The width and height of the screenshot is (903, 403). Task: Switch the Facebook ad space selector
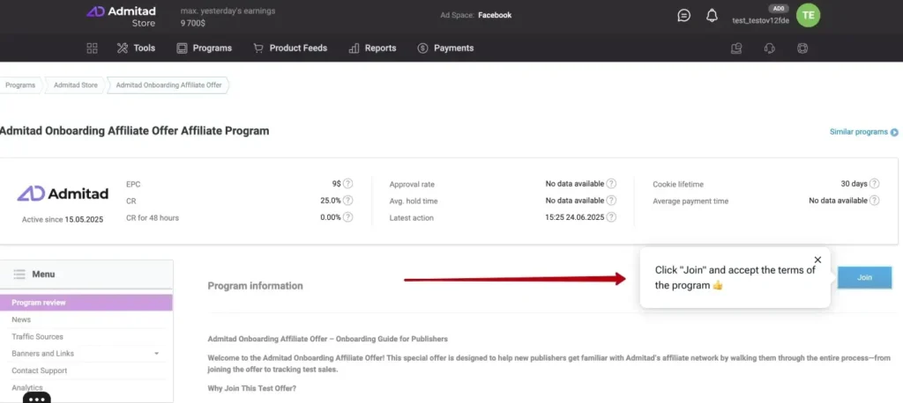click(x=495, y=16)
